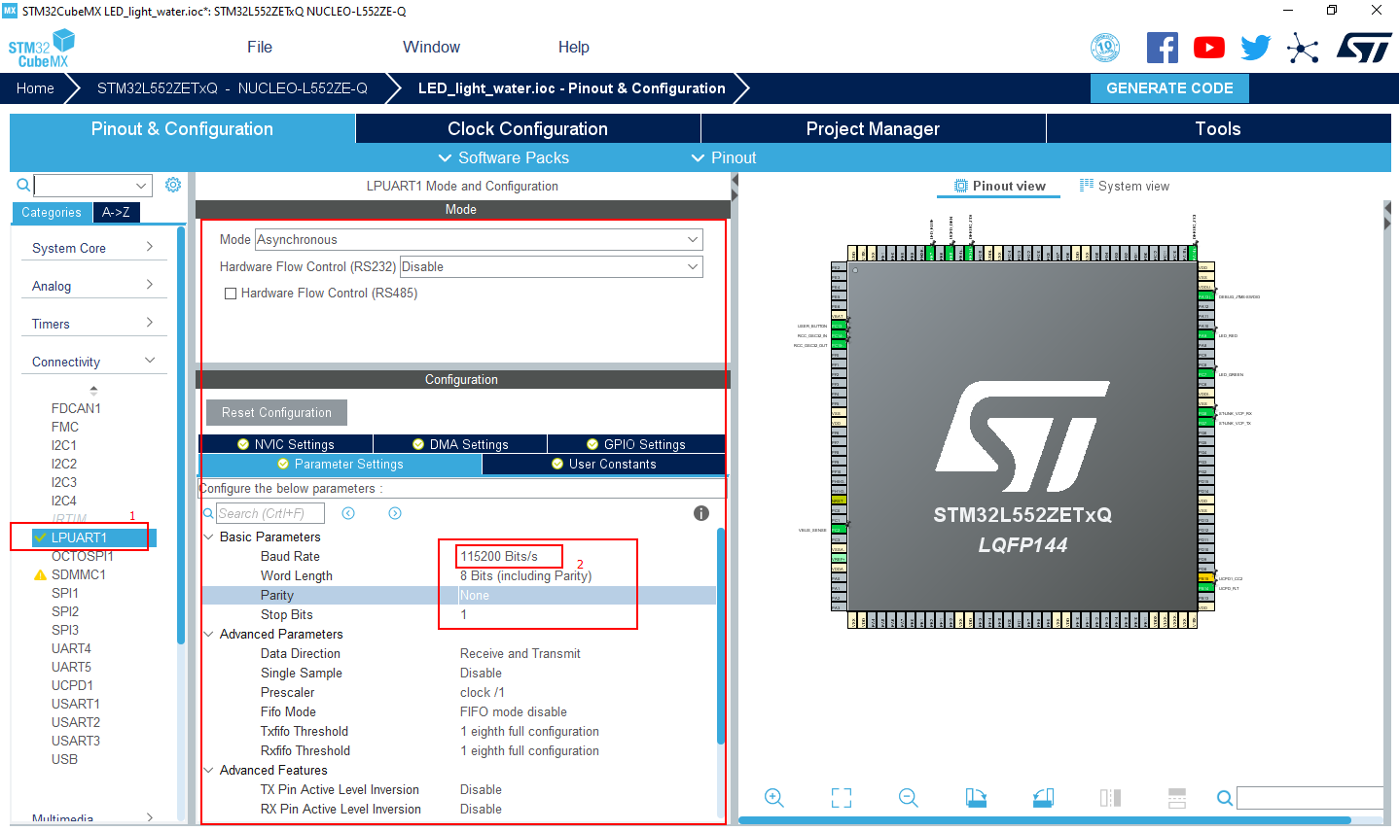Switch to the Clock Configuration tab
The image size is (1399, 831).
point(526,128)
